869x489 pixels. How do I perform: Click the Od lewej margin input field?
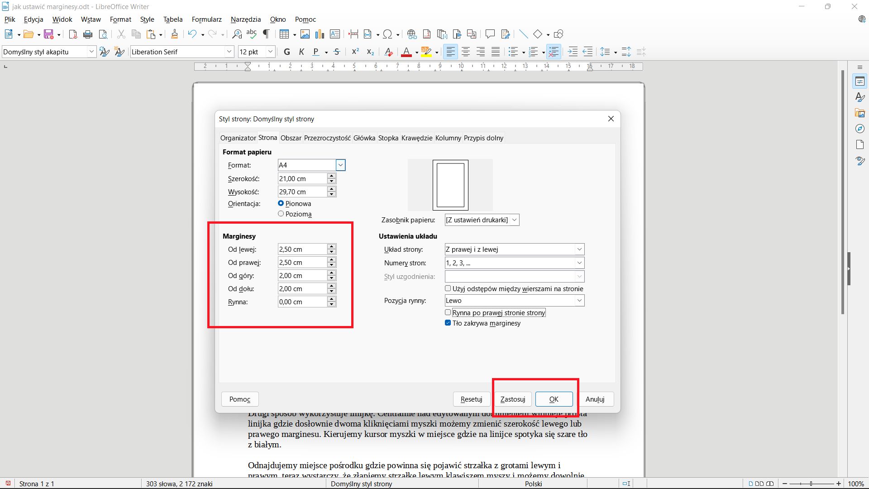[x=301, y=249]
